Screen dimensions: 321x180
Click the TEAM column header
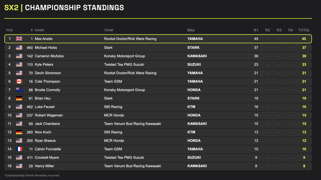click(109, 30)
